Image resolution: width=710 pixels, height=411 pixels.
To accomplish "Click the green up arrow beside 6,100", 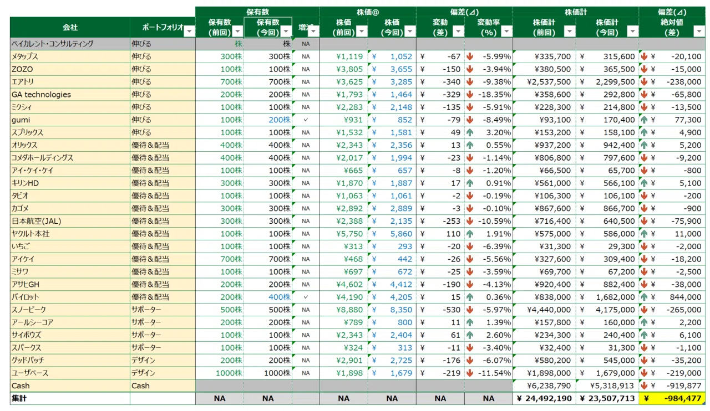I will pos(644,335).
